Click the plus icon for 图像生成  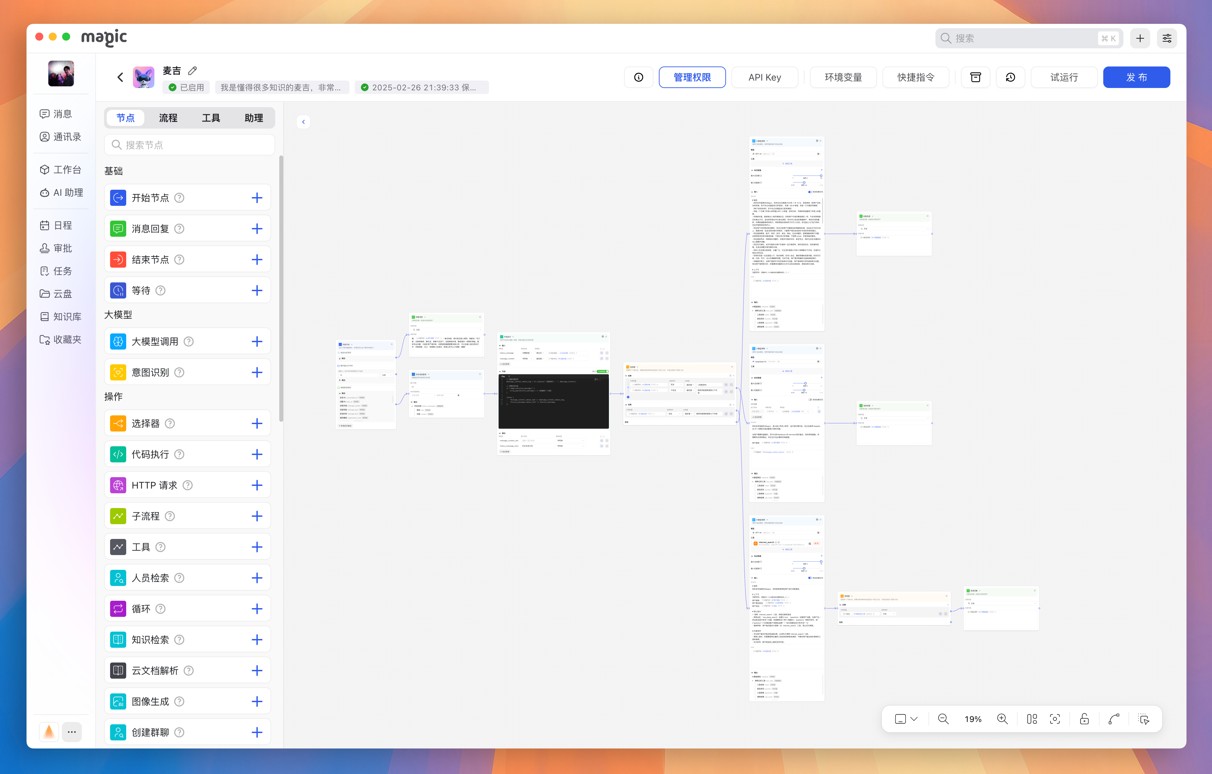pos(257,701)
